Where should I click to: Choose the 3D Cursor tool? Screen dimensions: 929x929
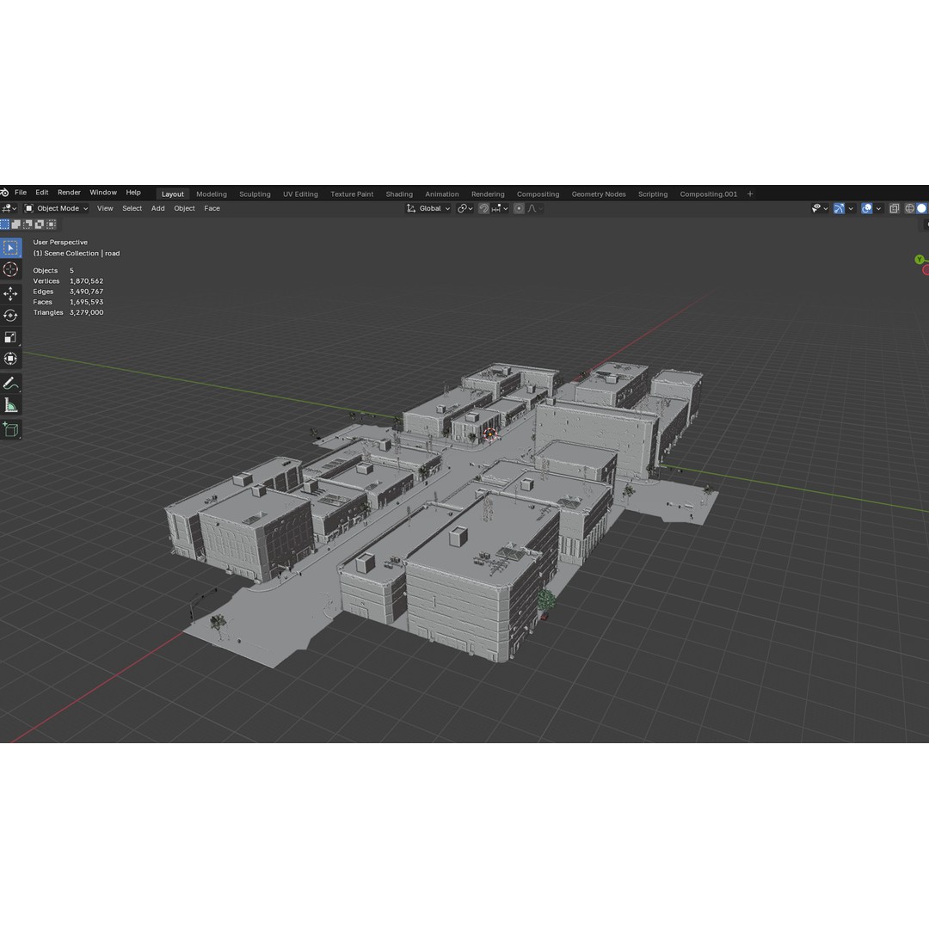[11, 269]
